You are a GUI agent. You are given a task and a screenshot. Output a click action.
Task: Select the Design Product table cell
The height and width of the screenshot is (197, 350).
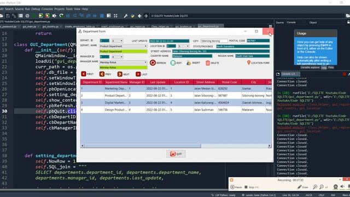(116, 109)
